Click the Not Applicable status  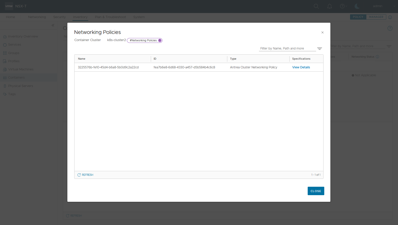364,75
